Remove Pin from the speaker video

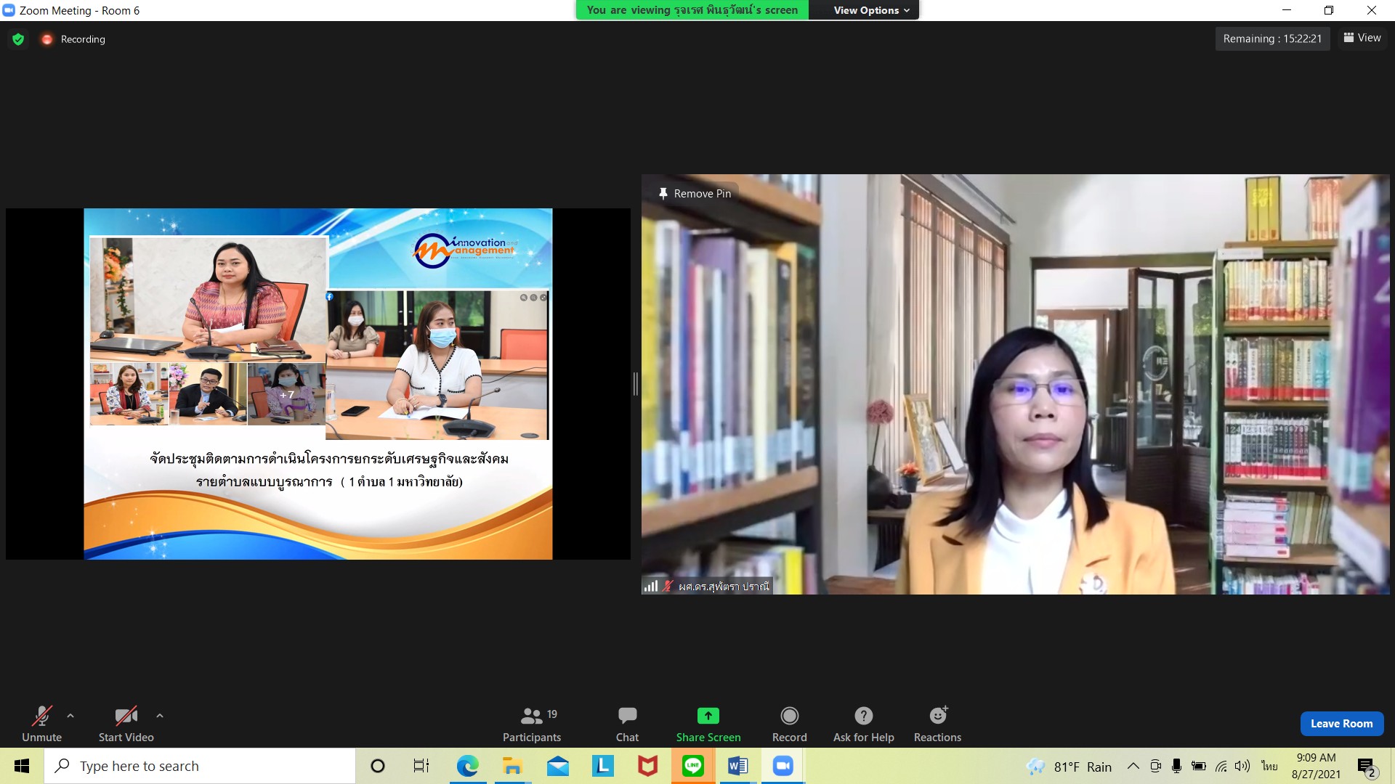tap(695, 194)
